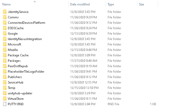Select the Mozilla folder icon
Image resolution: width=195 pixels, height=107 pixels.
click(x=5, y=50)
